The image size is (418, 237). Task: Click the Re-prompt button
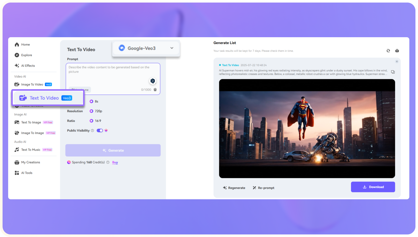pos(264,188)
